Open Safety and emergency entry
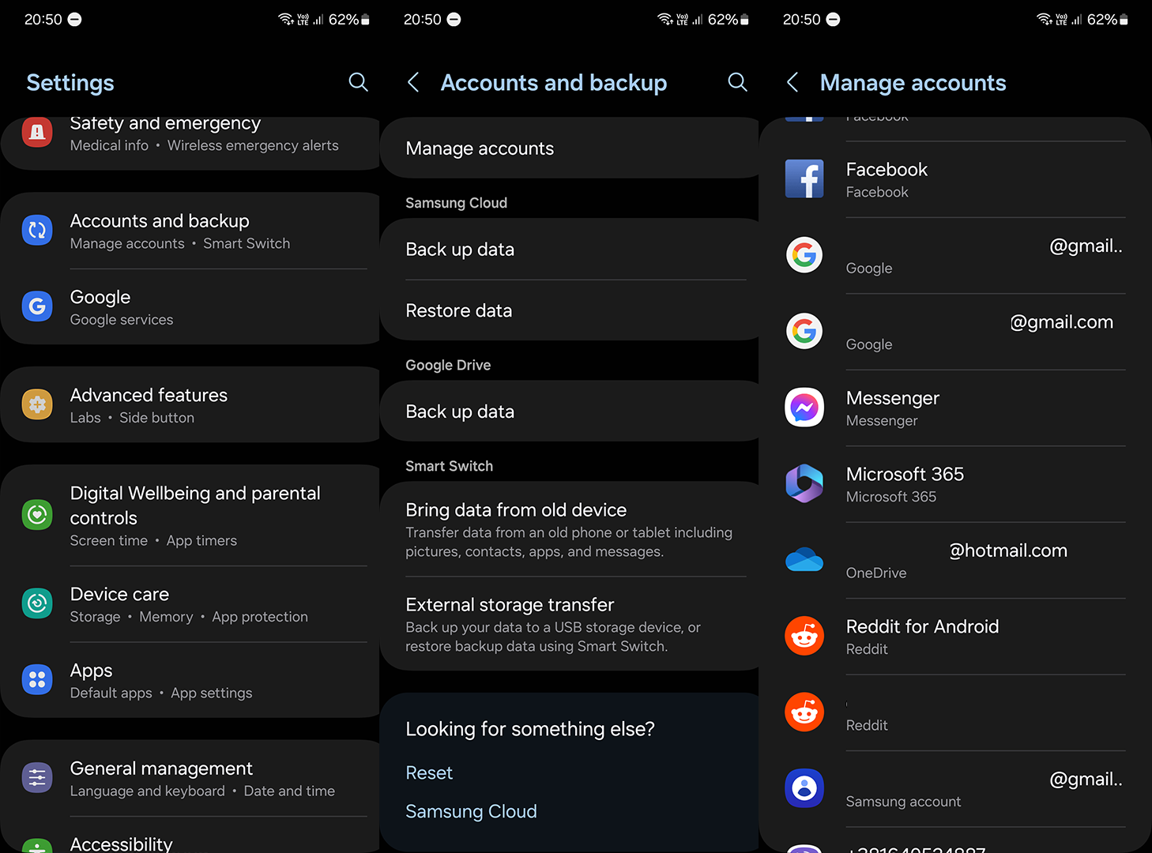 pyautogui.click(x=190, y=142)
